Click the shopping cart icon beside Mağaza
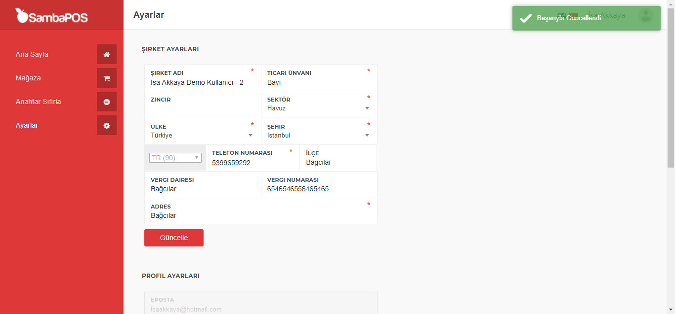This screenshot has height=314, width=675. [107, 78]
